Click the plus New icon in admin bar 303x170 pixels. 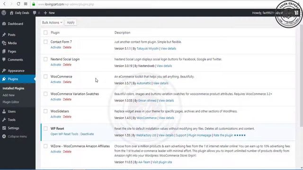pyautogui.click(x=45, y=13)
